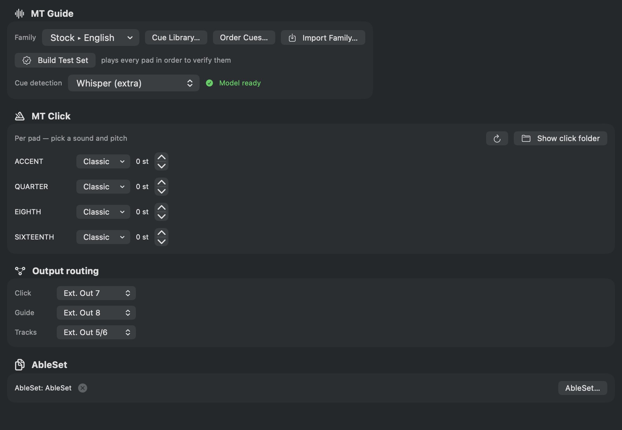Increase ACCENT pitch with the up arrow
The width and height of the screenshot is (622, 430).
coord(161,157)
